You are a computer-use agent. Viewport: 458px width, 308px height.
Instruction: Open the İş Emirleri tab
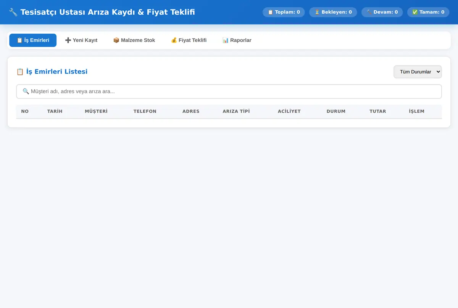coord(33,40)
